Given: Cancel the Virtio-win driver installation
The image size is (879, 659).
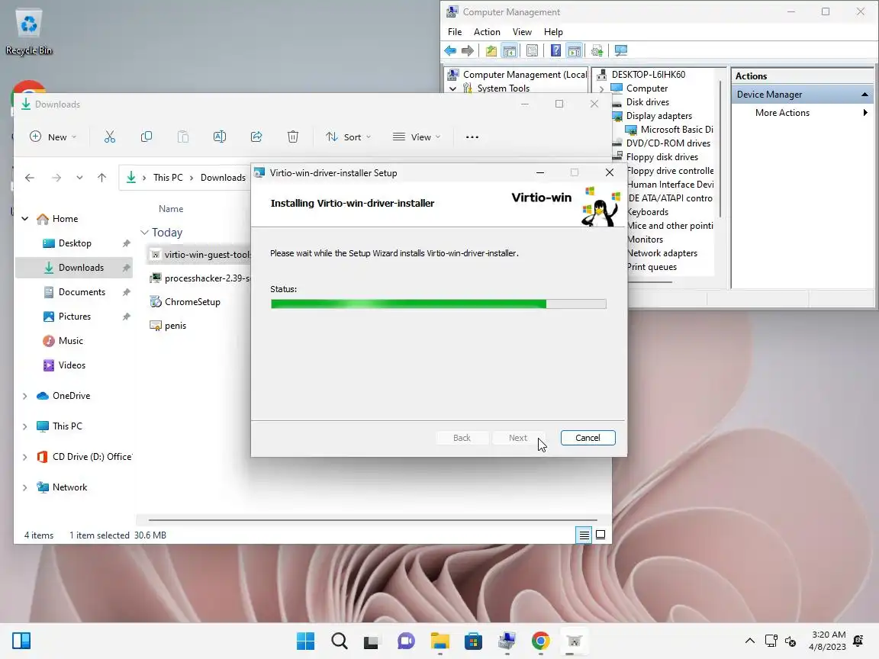Looking at the screenshot, I should [x=588, y=438].
